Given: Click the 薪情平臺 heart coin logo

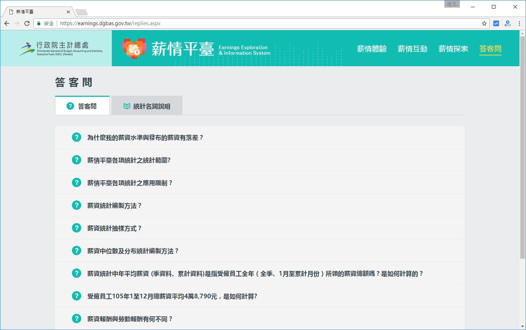Looking at the screenshot, I should coord(134,49).
